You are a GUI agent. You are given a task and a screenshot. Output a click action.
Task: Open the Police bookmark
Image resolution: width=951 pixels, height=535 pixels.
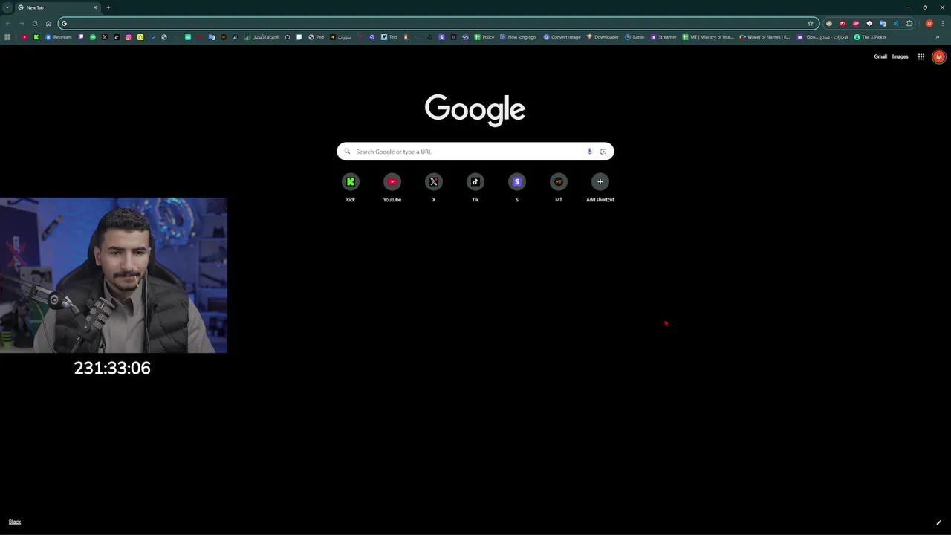[484, 37]
